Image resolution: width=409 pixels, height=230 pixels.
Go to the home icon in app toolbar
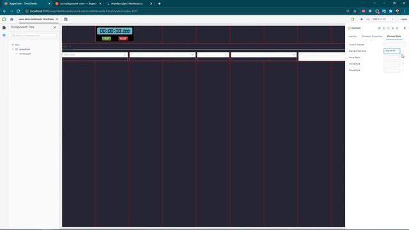(x=12, y=19)
